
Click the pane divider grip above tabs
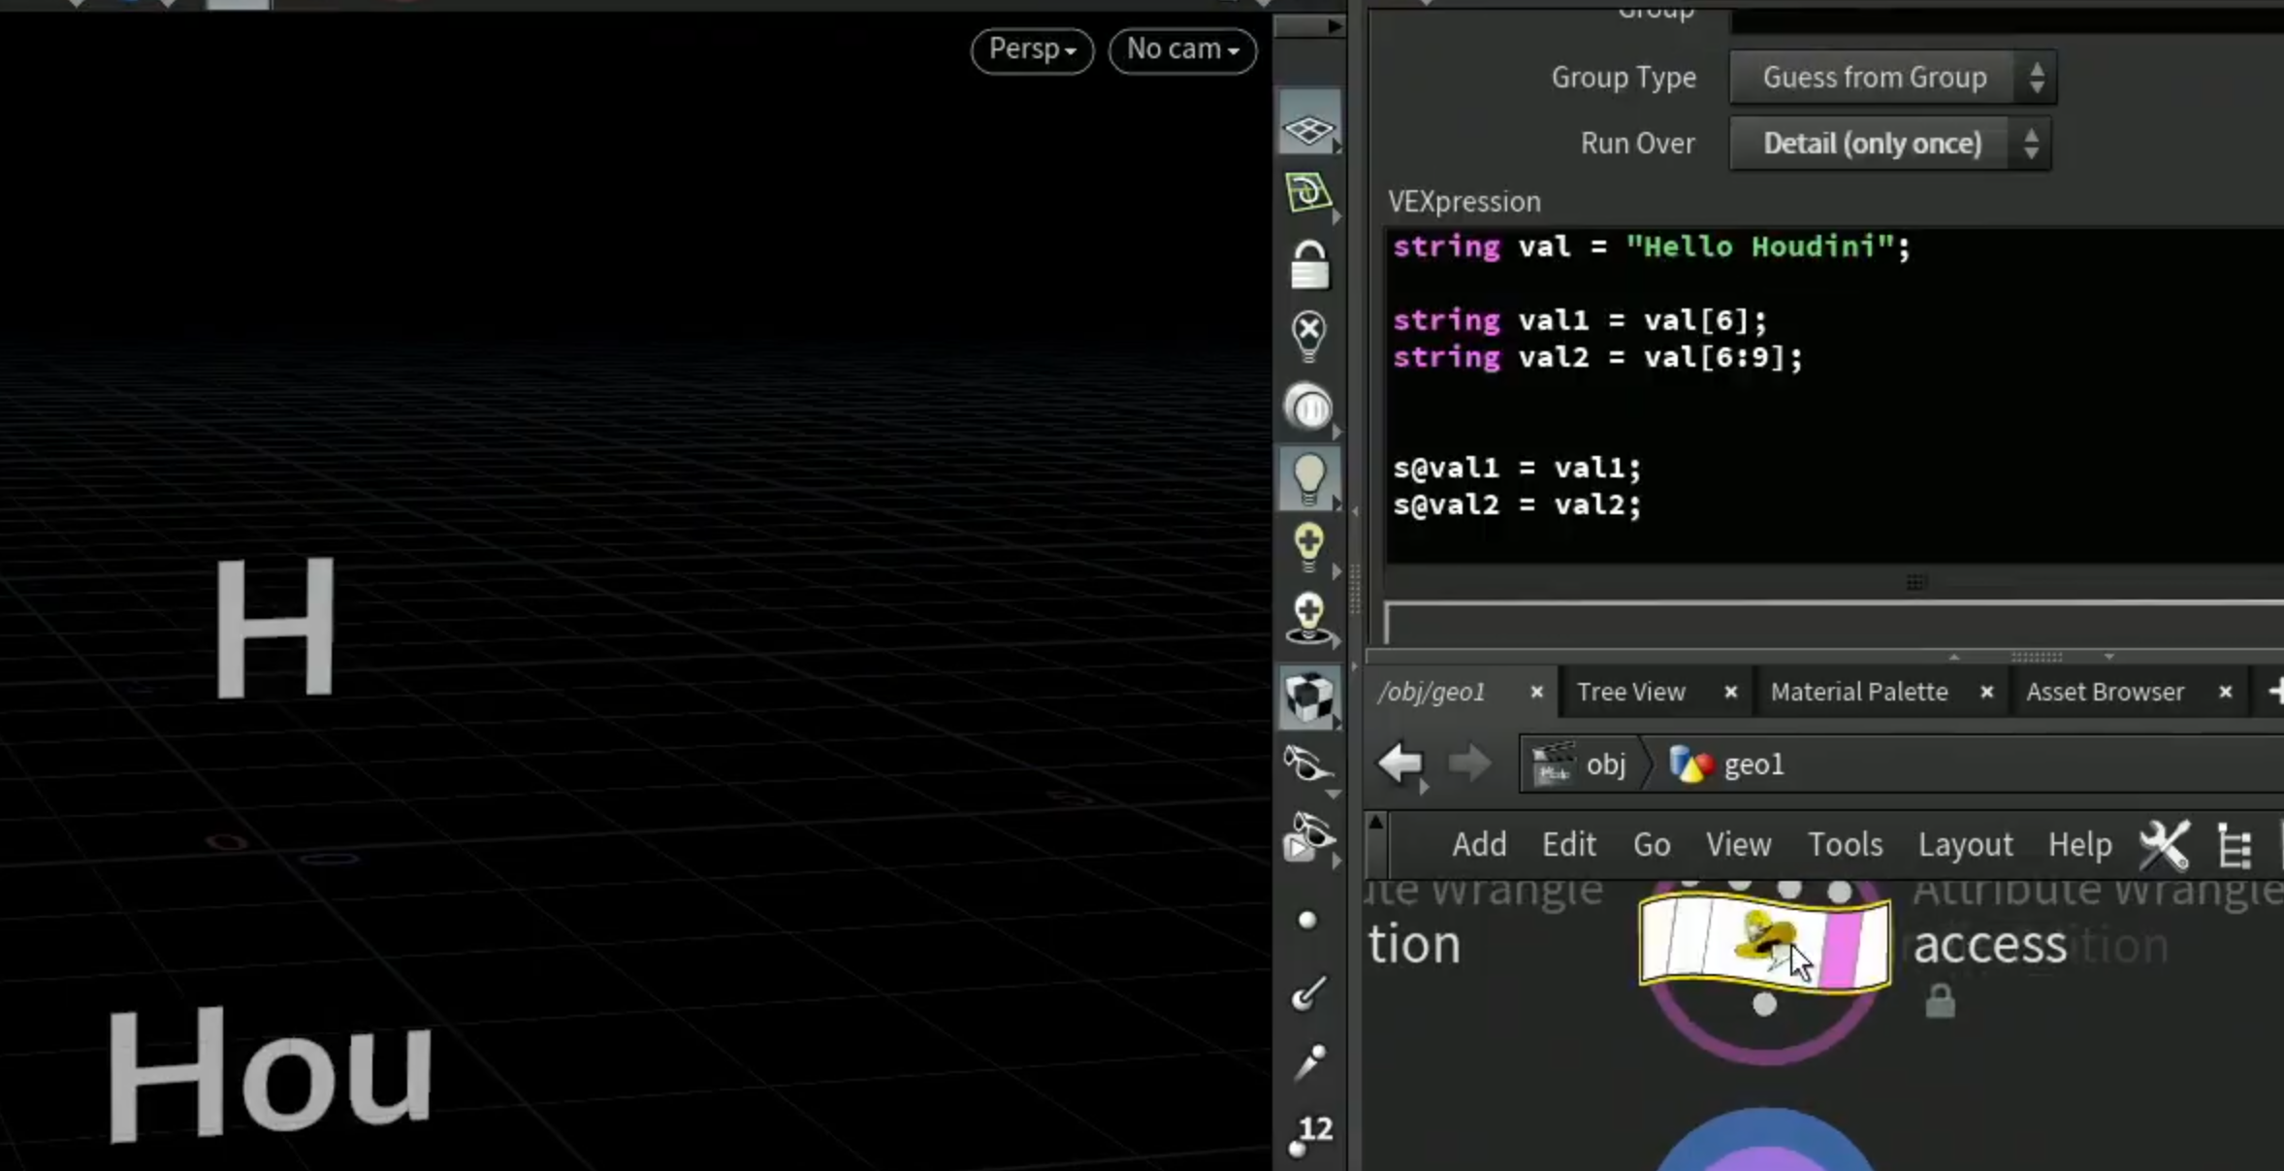click(x=2035, y=657)
